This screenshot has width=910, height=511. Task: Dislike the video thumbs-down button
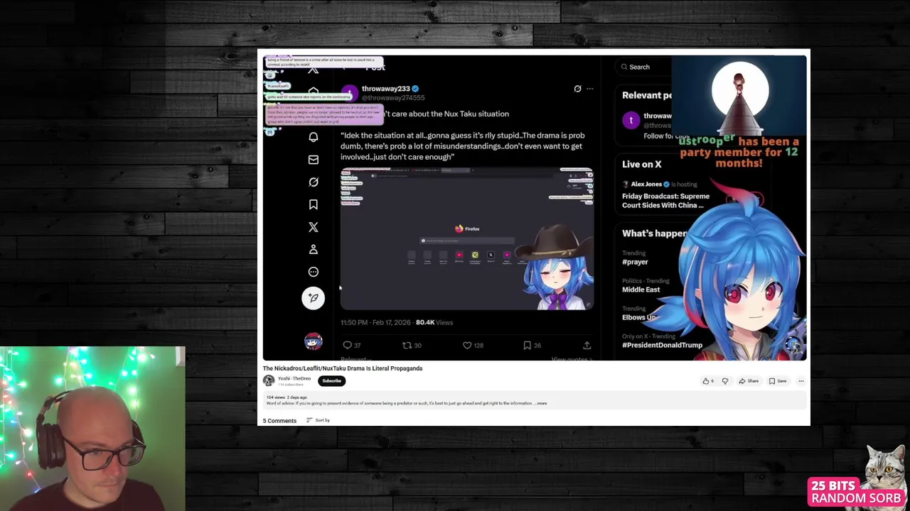click(725, 381)
